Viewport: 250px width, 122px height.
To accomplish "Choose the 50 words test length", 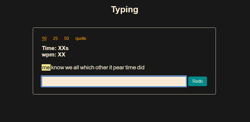I will point(67,39).
